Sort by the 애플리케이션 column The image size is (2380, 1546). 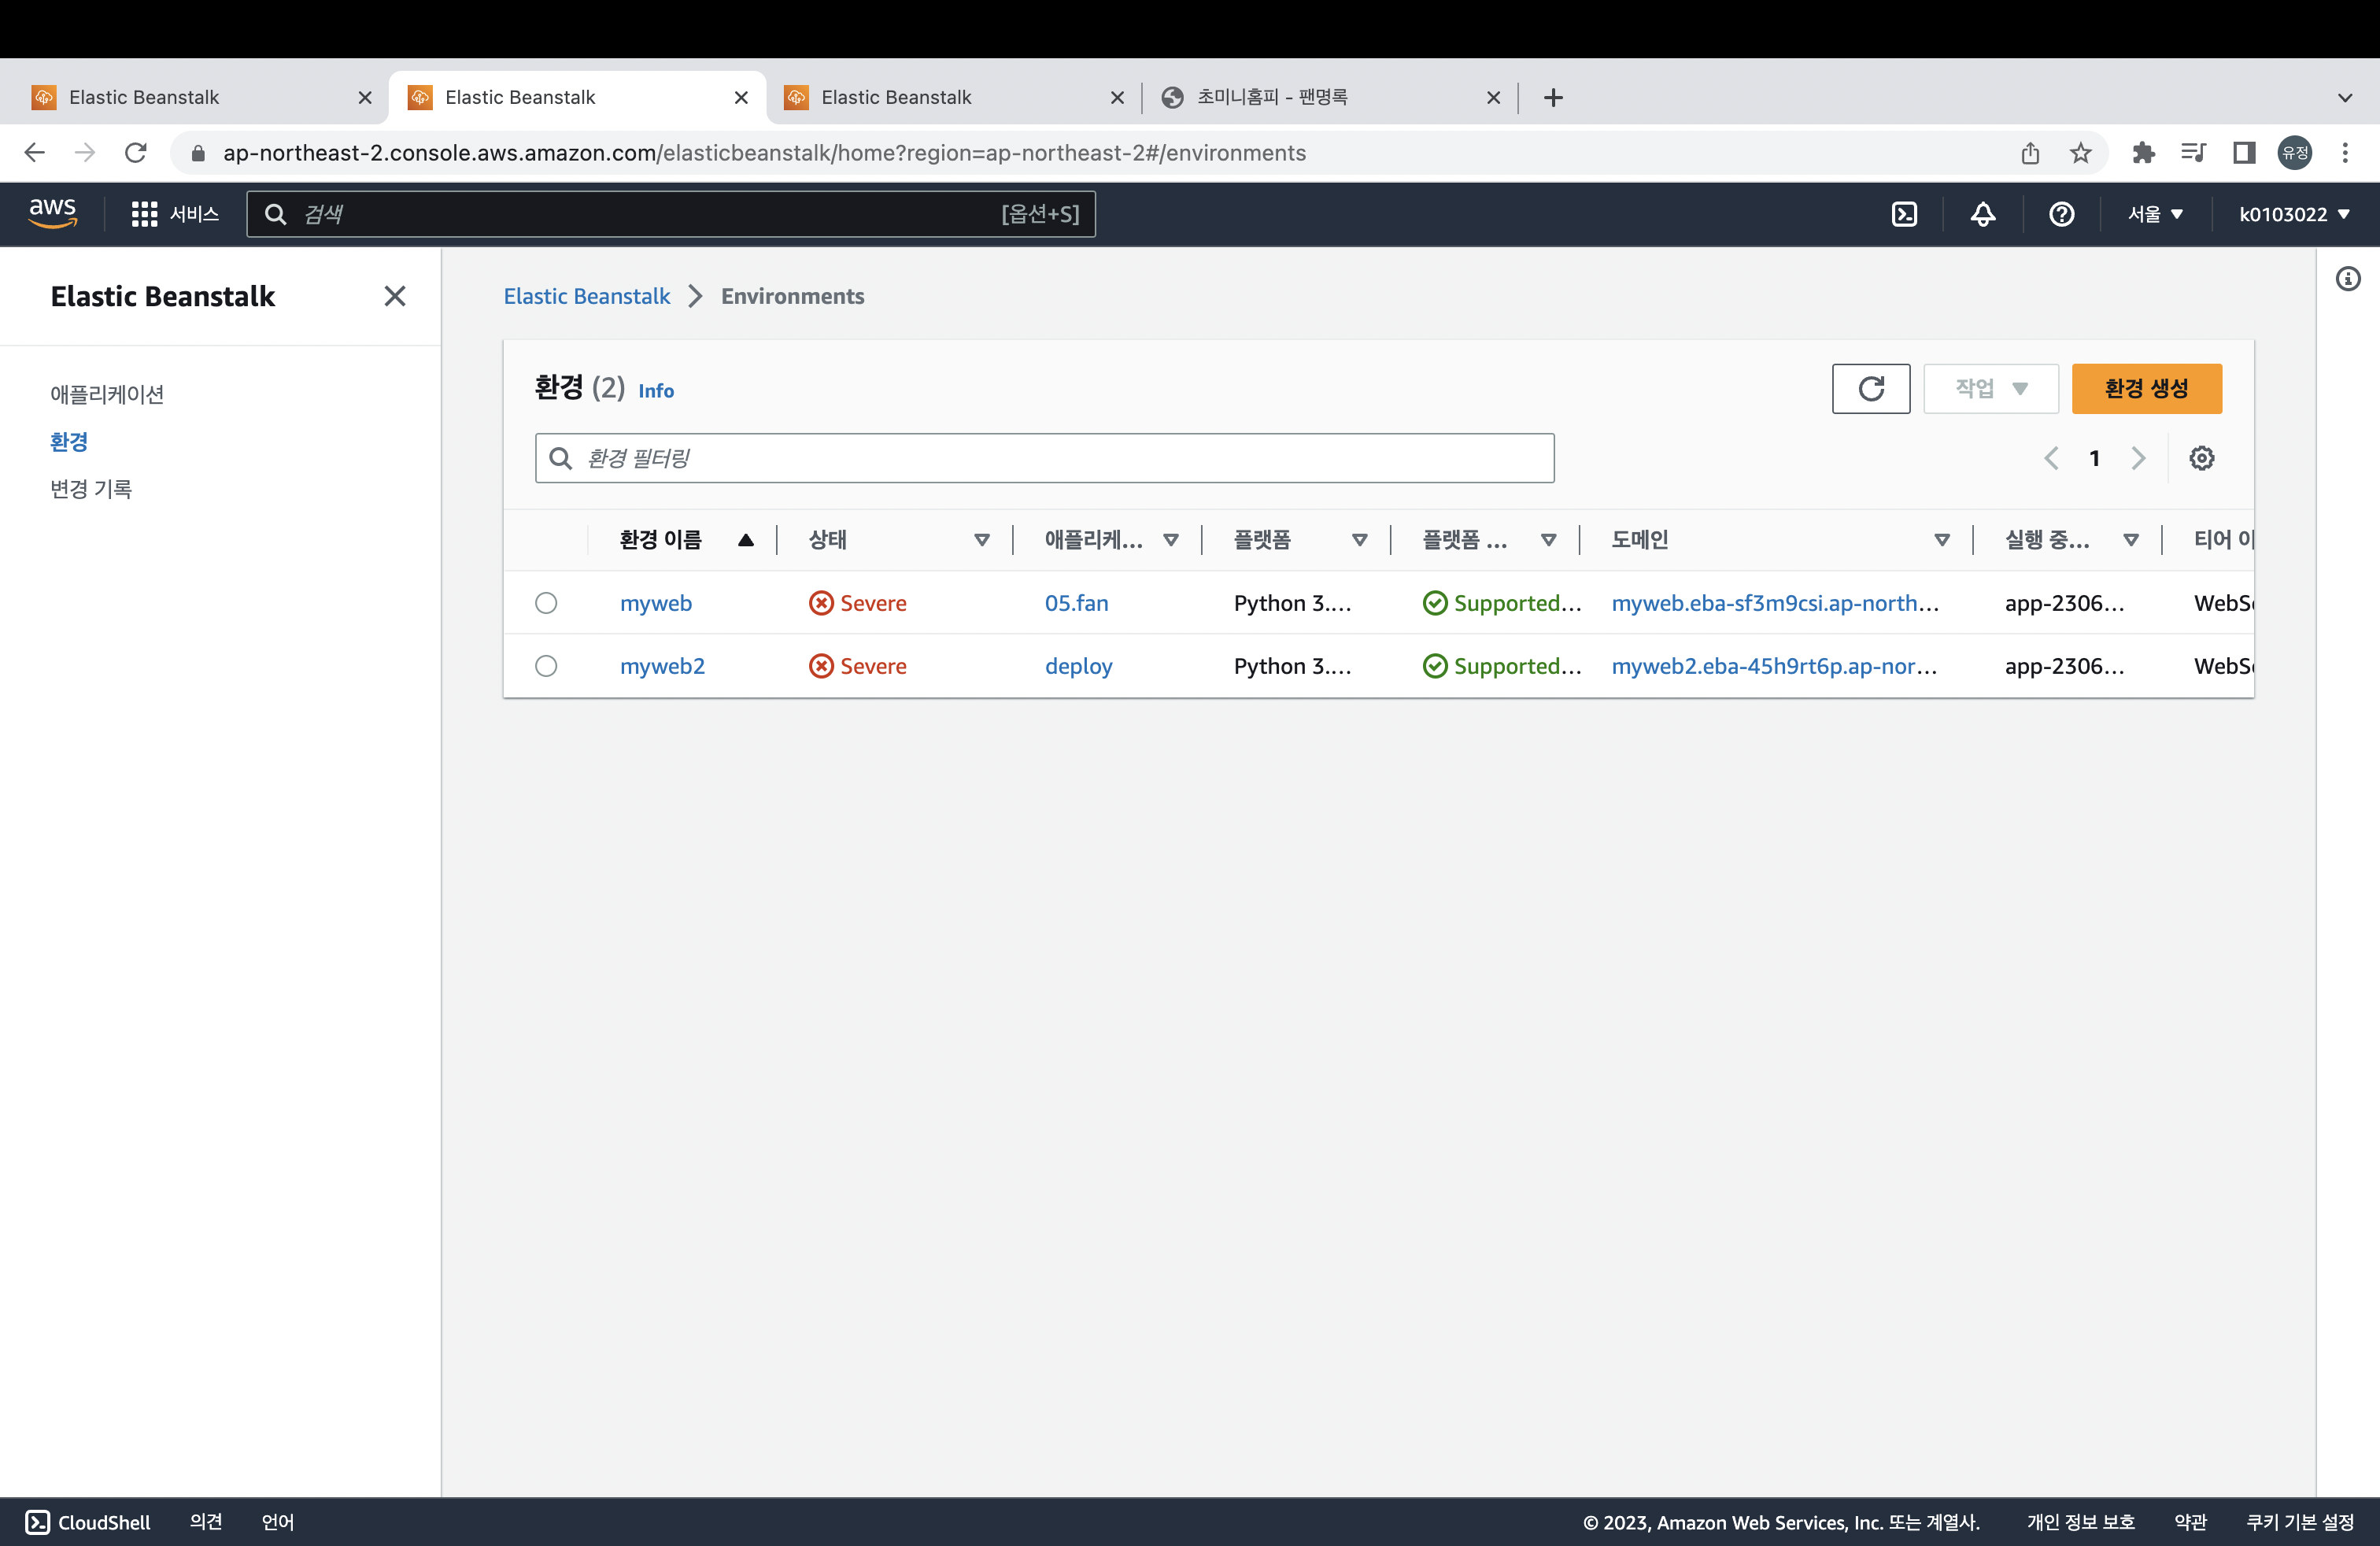[1171, 540]
